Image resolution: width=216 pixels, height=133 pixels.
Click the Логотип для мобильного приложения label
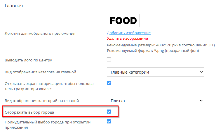click(40, 33)
